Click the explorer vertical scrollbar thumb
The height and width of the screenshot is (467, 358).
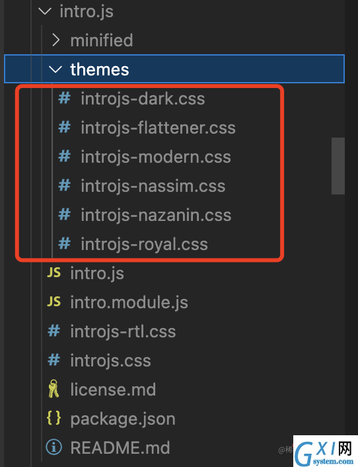pyautogui.click(x=338, y=166)
